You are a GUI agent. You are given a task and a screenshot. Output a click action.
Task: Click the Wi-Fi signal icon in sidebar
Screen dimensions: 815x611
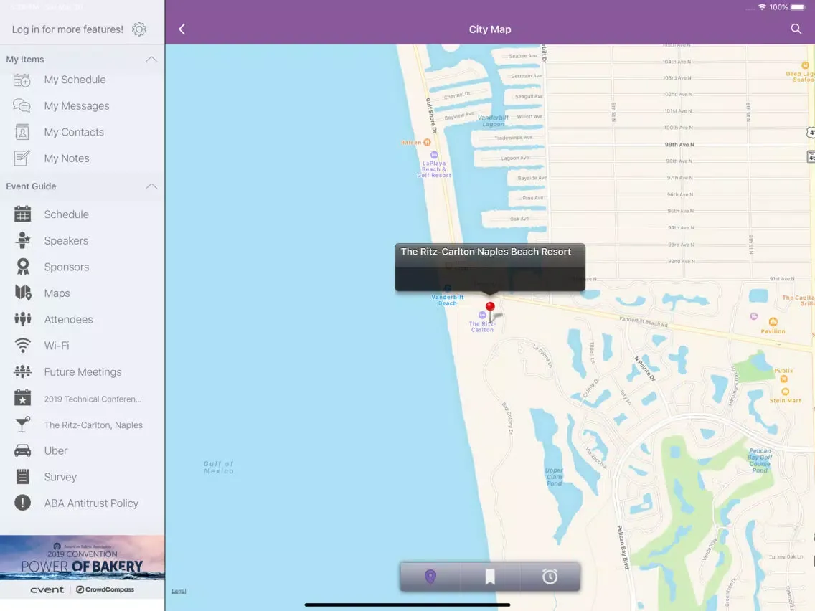pos(23,346)
